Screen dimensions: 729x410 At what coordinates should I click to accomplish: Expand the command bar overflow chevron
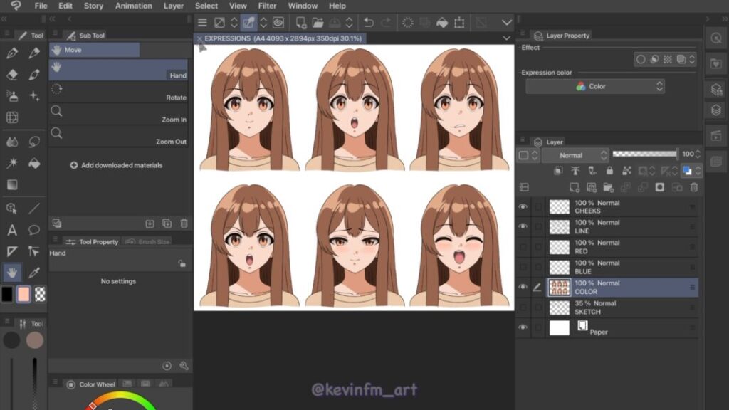507,23
